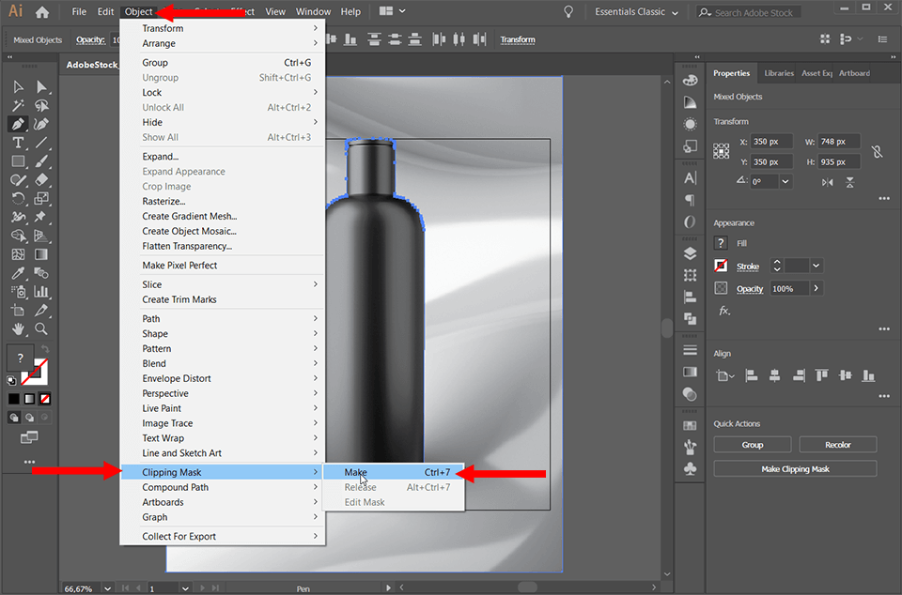Viewport: 902px width, 595px height.
Task: Select the Selection tool arrow
Action: pos(18,86)
